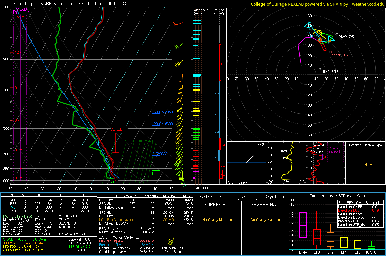Click the 'Effective Layer STP (with CIN)' title
Screen dimensions: 386x256
click(x=337, y=196)
